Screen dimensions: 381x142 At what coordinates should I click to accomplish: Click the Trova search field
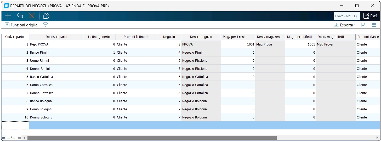[x=347, y=16]
